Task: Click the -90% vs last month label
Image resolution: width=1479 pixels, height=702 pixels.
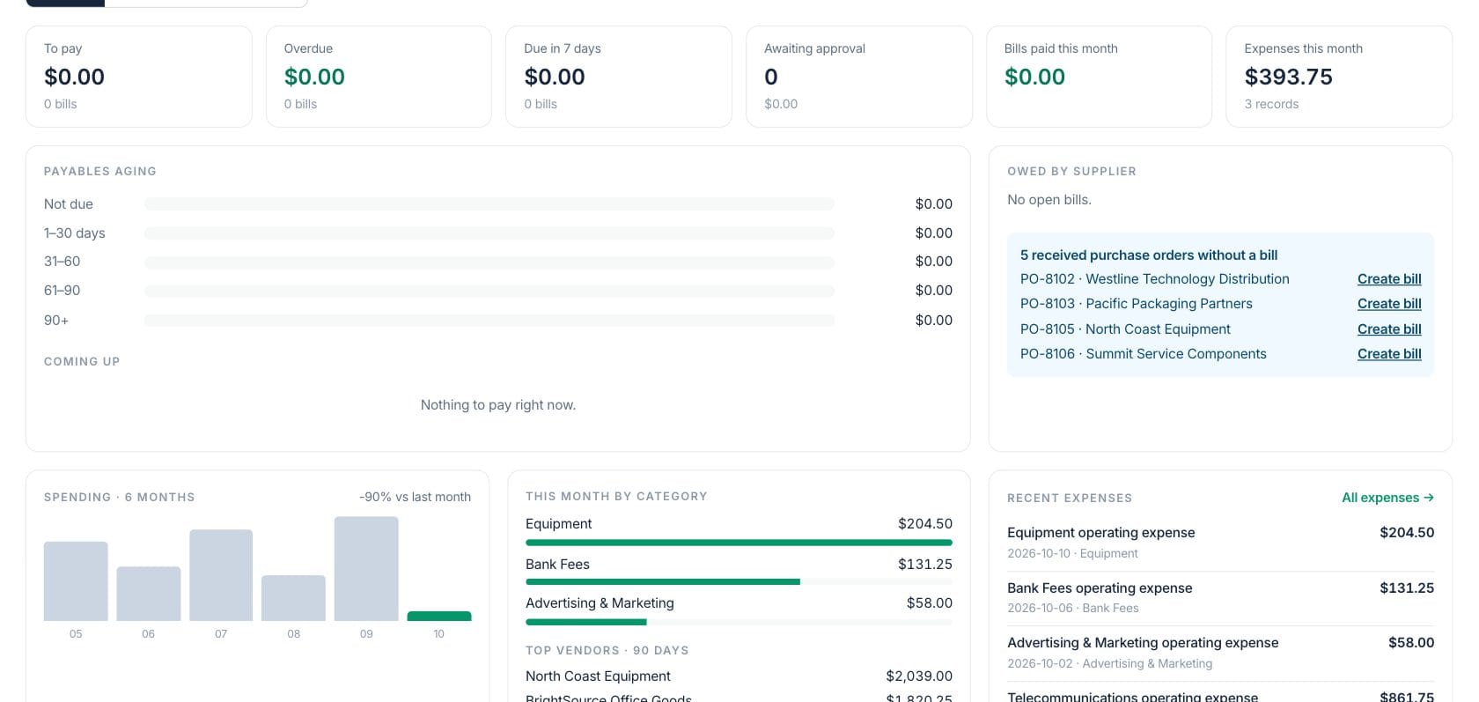Action: [415, 497]
